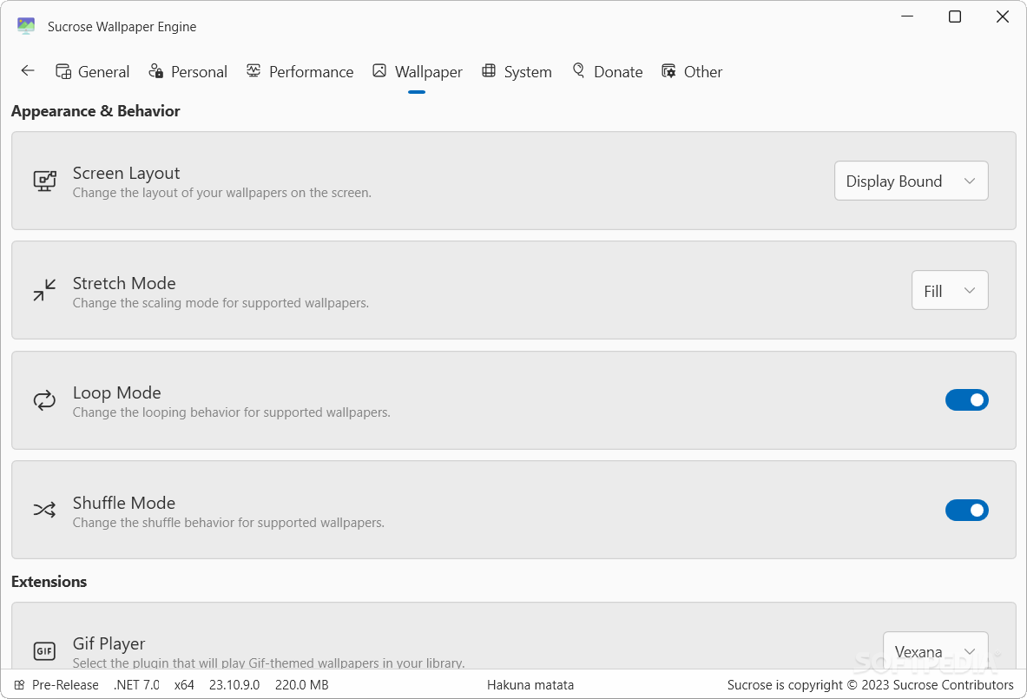
Task: Open the Other tab
Action: tap(692, 71)
